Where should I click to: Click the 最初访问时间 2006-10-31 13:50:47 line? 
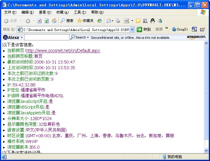41,62
